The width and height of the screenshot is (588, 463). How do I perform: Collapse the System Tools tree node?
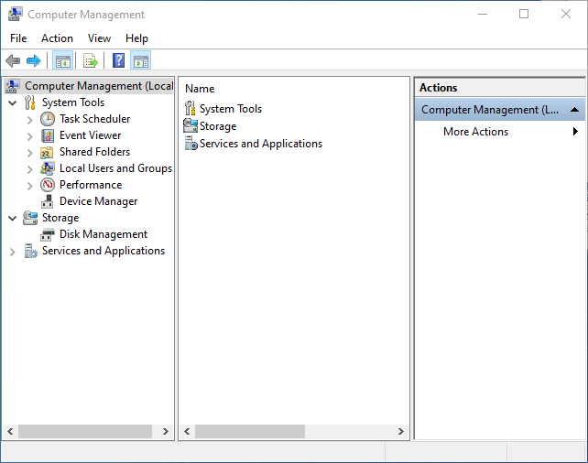tap(13, 102)
